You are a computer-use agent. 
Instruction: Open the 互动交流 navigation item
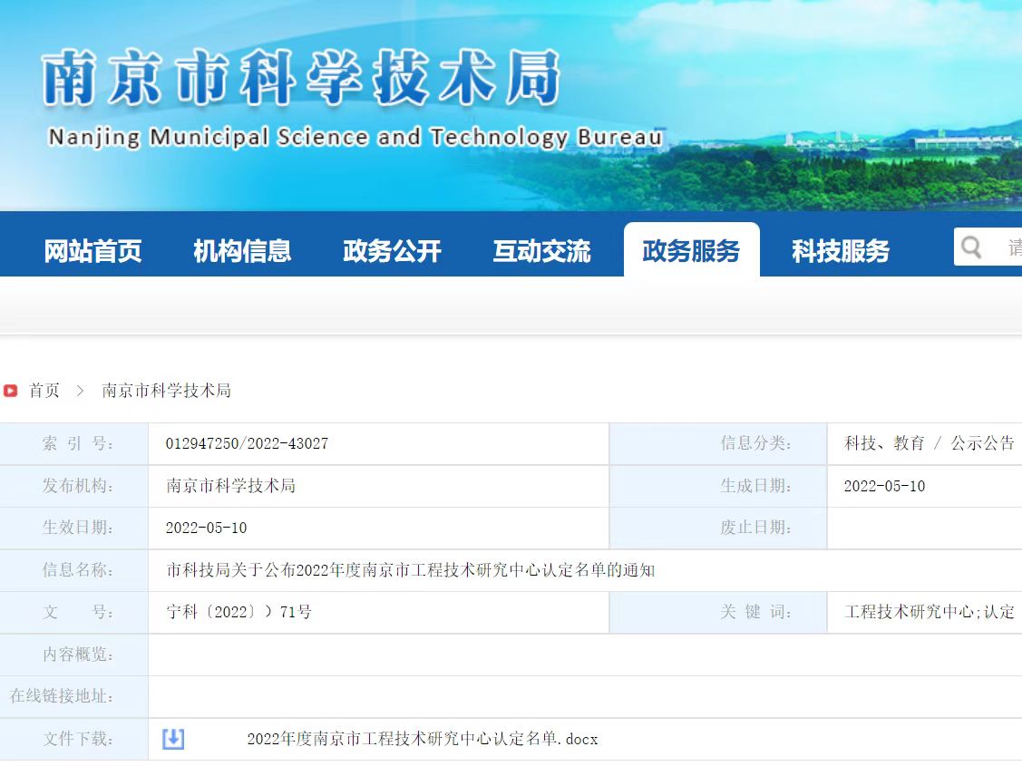coord(541,251)
